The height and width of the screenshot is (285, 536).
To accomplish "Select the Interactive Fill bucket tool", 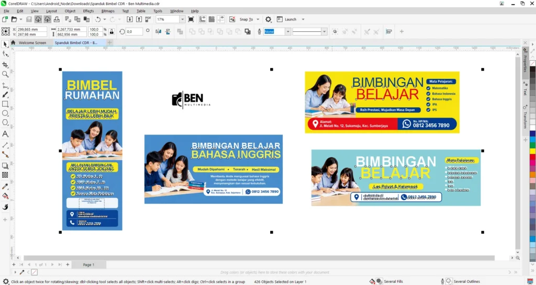I will 5,196.
